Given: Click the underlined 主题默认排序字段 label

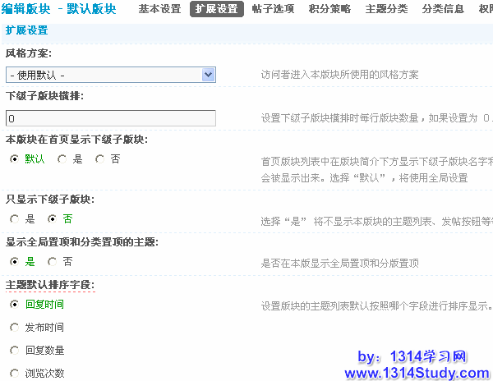Looking at the screenshot, I should pyautogui.click(x=50, y=285).
